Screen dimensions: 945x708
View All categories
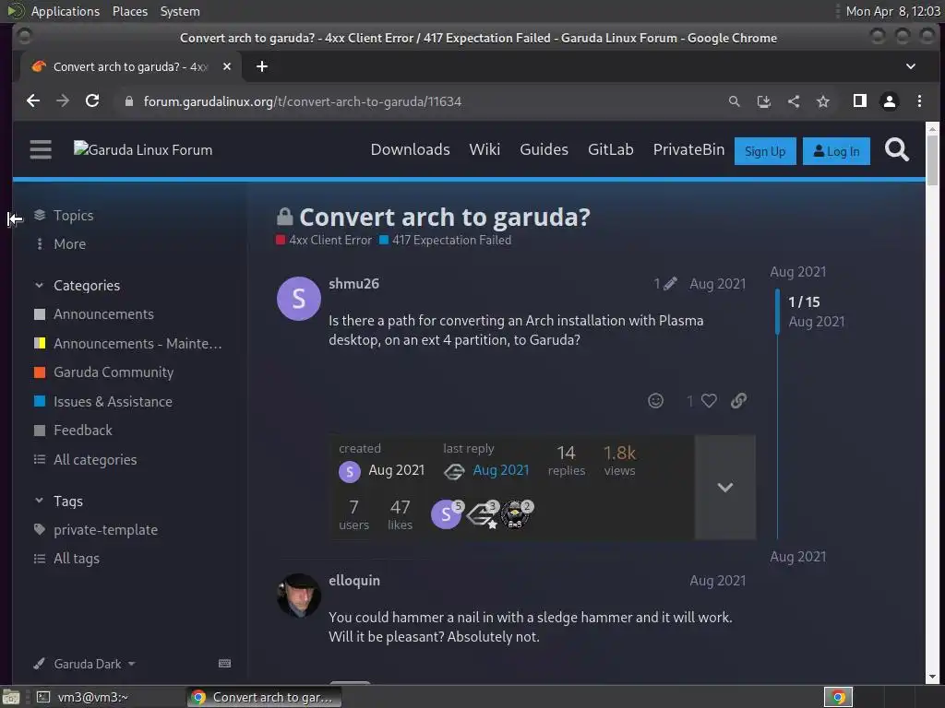(x=86, y=459)
